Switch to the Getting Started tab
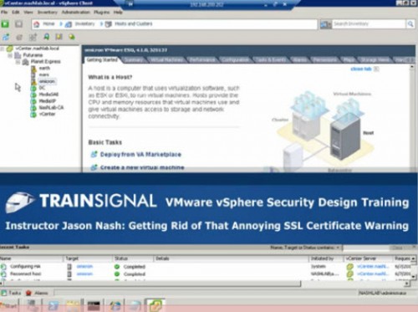418x312 pixels. (x=102, y=59)
